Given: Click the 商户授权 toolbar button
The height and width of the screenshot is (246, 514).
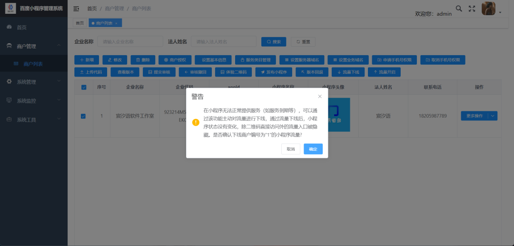Looking at the screenshot, I should point(175,60).
